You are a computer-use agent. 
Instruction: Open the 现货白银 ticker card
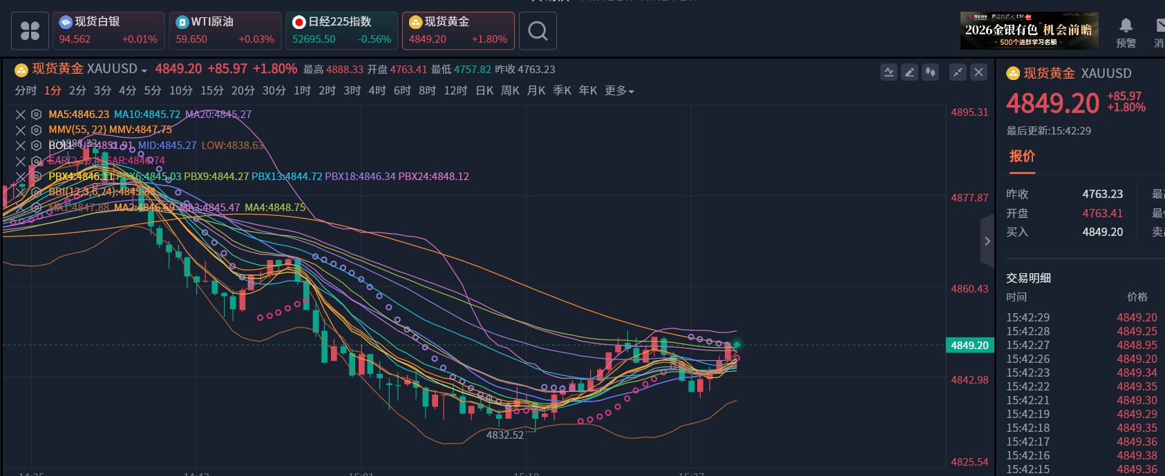(108, 31)
